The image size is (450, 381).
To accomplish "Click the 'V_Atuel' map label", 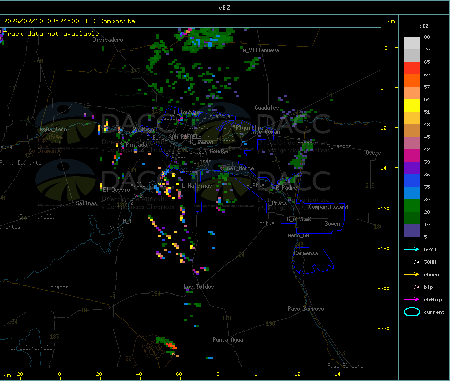I will (x=257, y=185).
